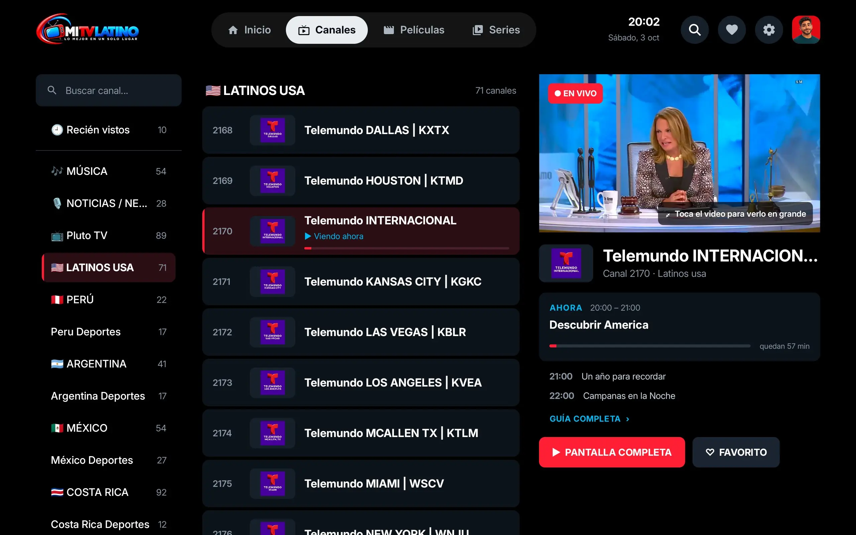Click Telemundo MIAMI channel logo
This screenshot has height=535, width=856.
(273, 484)
